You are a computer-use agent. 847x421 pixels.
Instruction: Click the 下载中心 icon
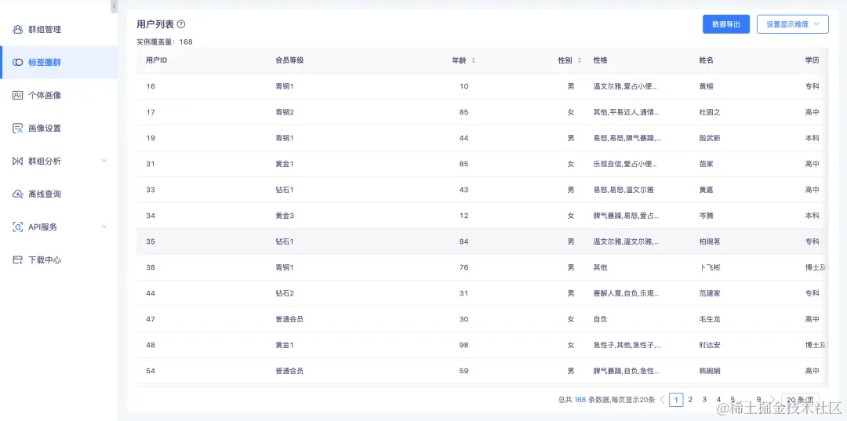coord(17,260)
